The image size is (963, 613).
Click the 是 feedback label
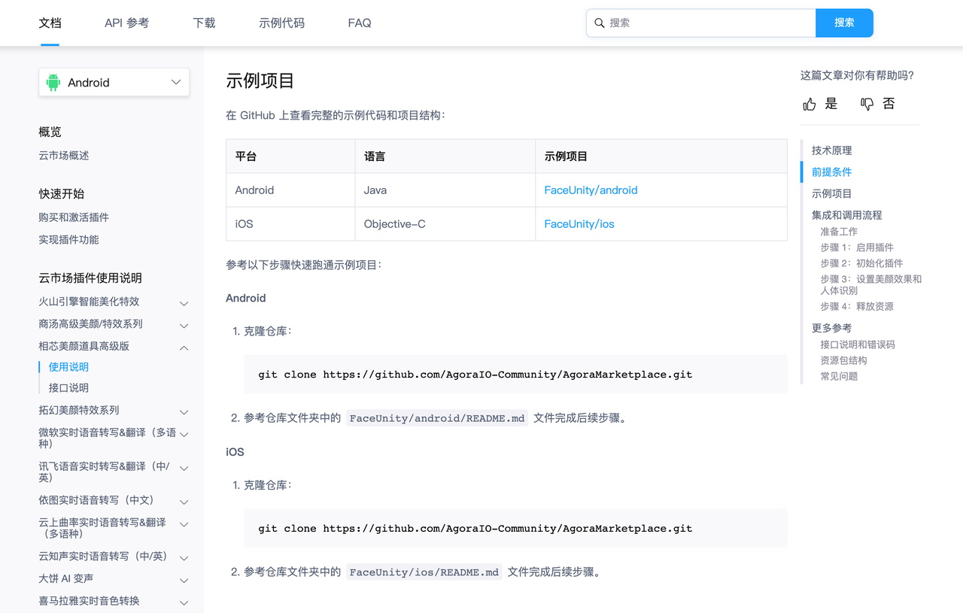point(831,104)
